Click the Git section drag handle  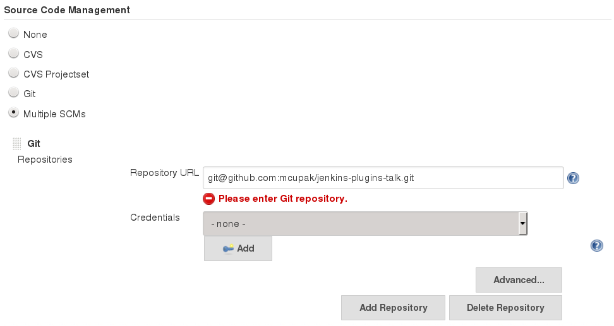(x=17, y=144)
